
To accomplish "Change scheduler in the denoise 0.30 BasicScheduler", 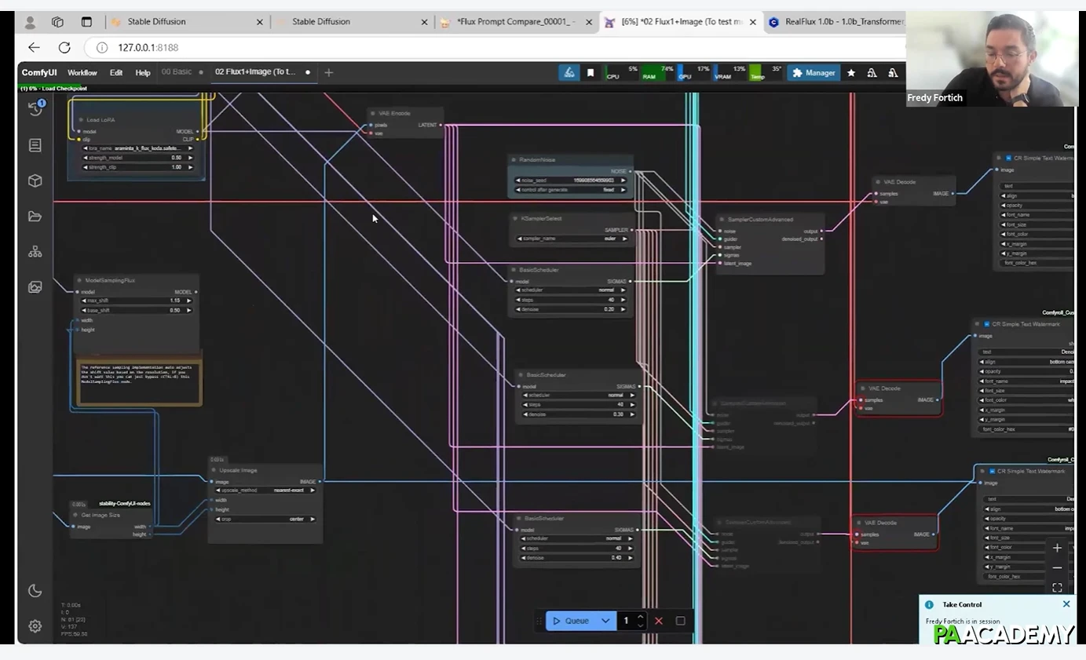I will tap(577, 396).
